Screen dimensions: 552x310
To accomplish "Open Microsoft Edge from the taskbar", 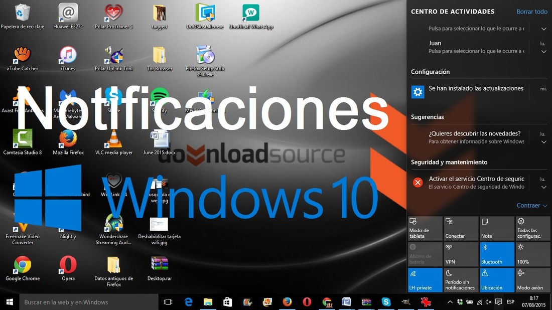I will 188,302.
